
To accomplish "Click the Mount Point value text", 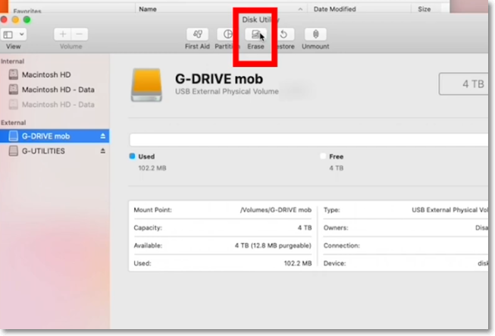I will coord(276,210).
